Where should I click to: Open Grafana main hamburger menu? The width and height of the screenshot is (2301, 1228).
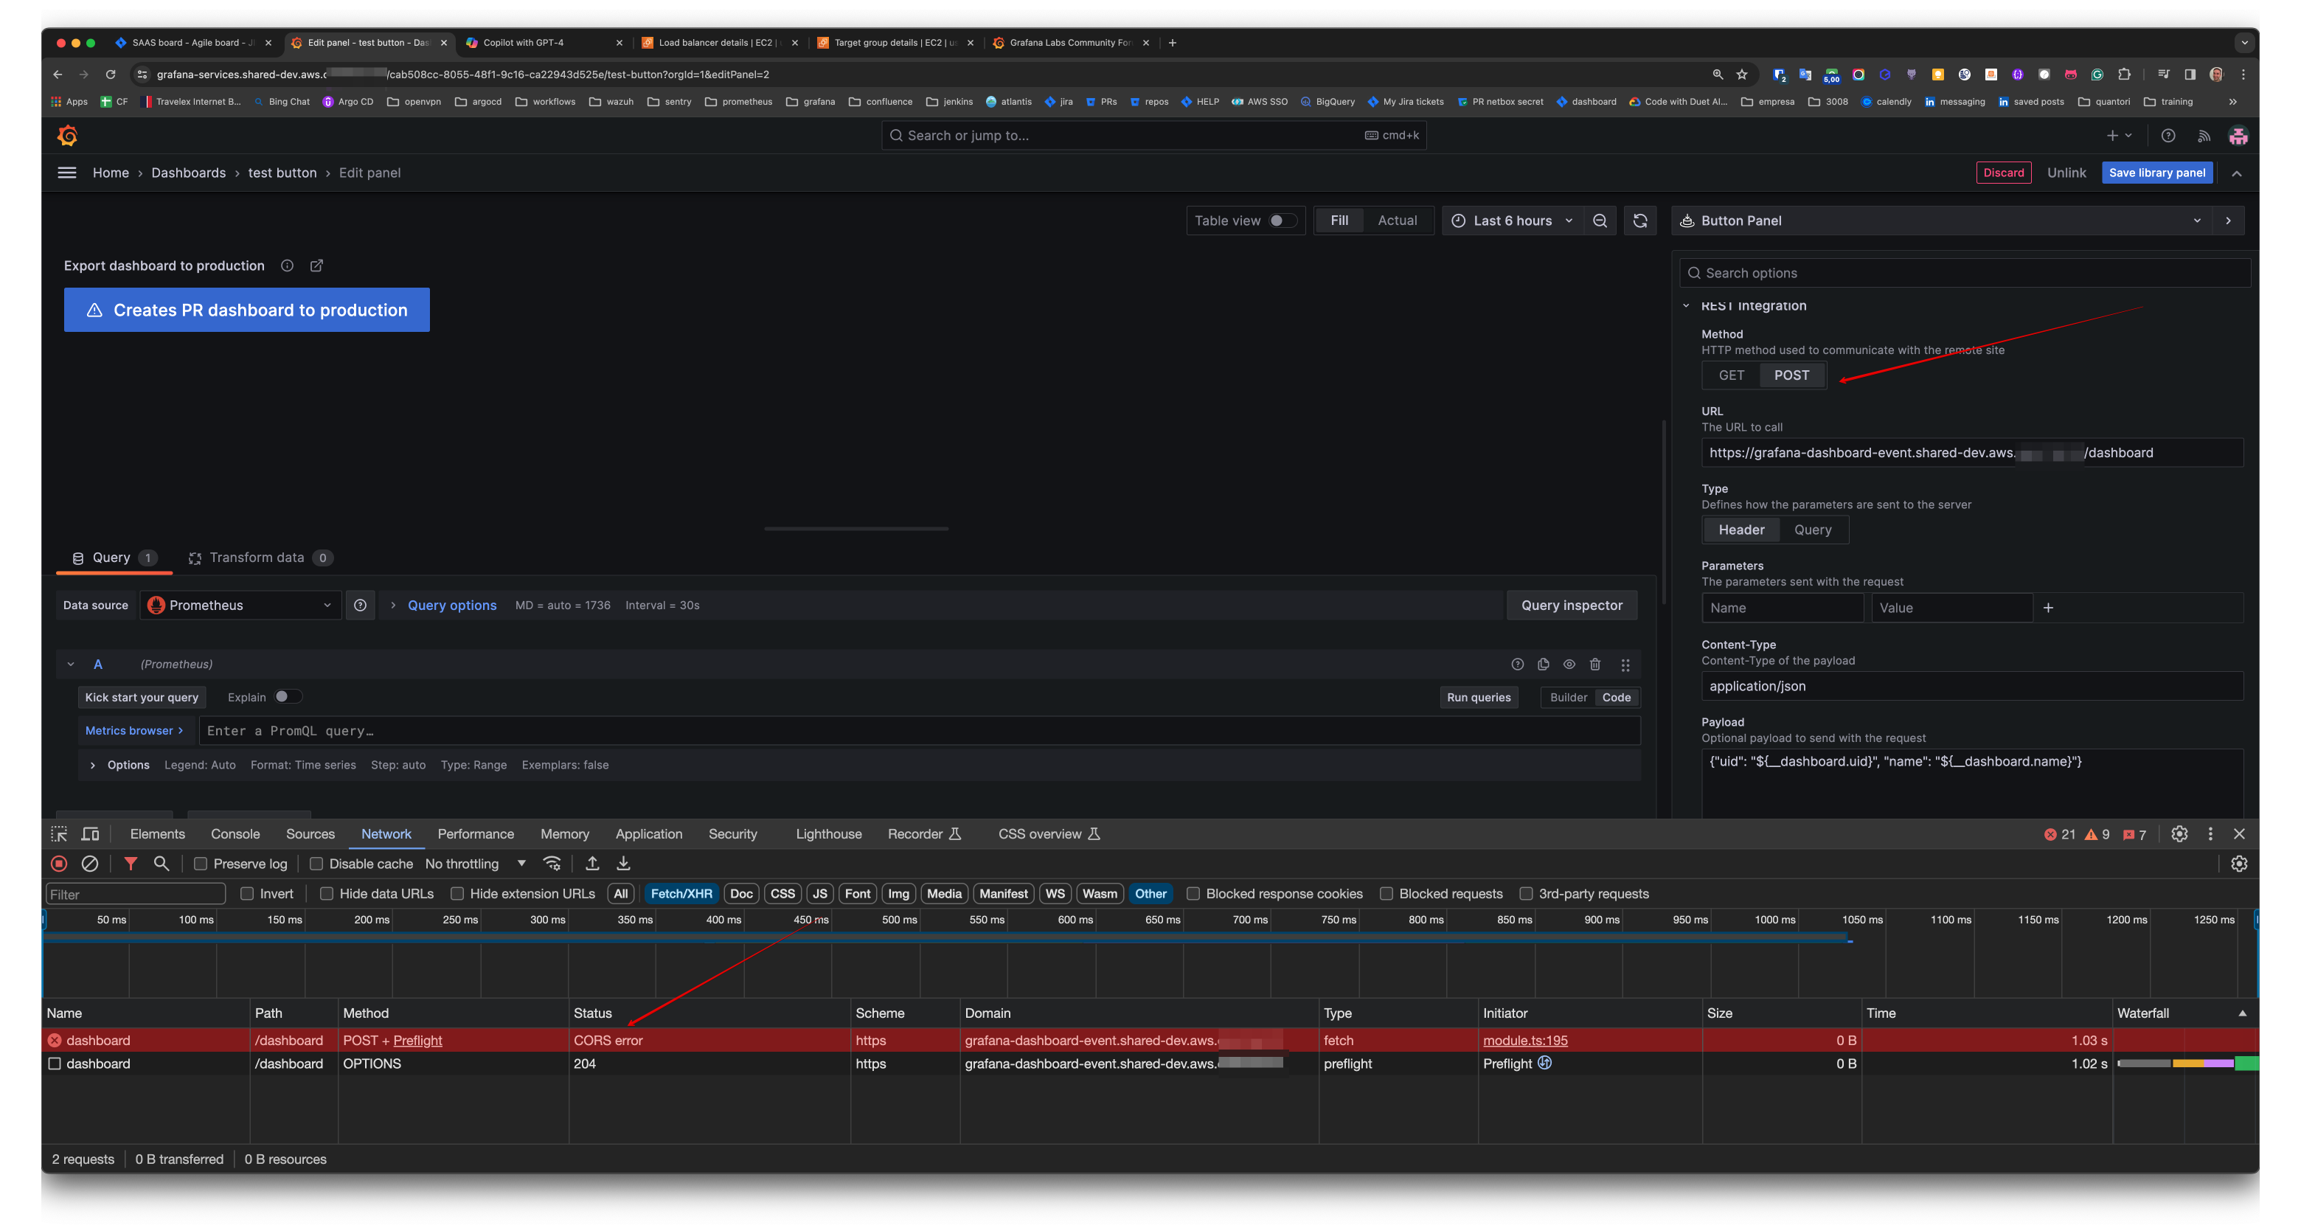67,173
